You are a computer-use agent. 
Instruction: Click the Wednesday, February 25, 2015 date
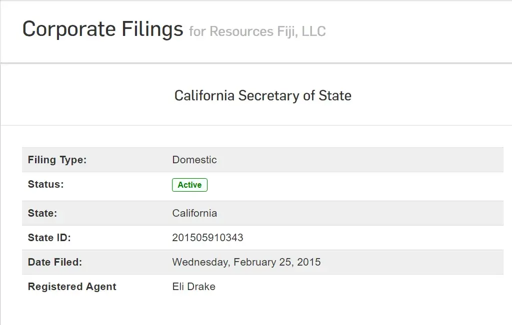[246, 262]
